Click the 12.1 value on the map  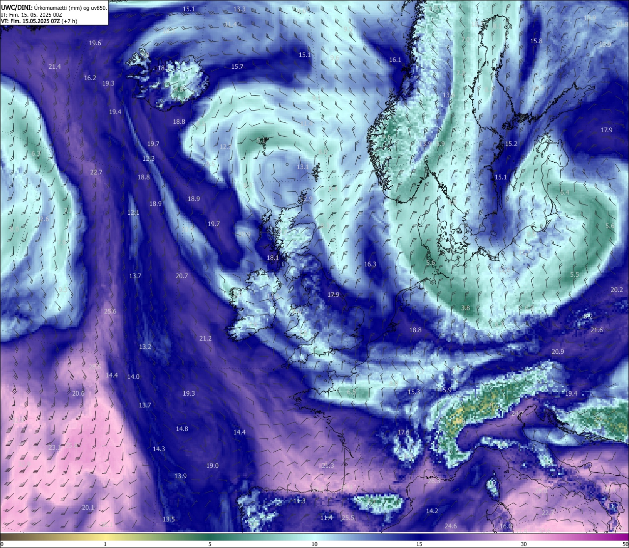point(133,213)
